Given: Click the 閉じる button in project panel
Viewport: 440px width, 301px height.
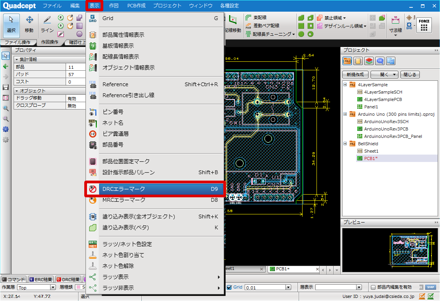Looking at the screenshot, I should click(410, 74).
